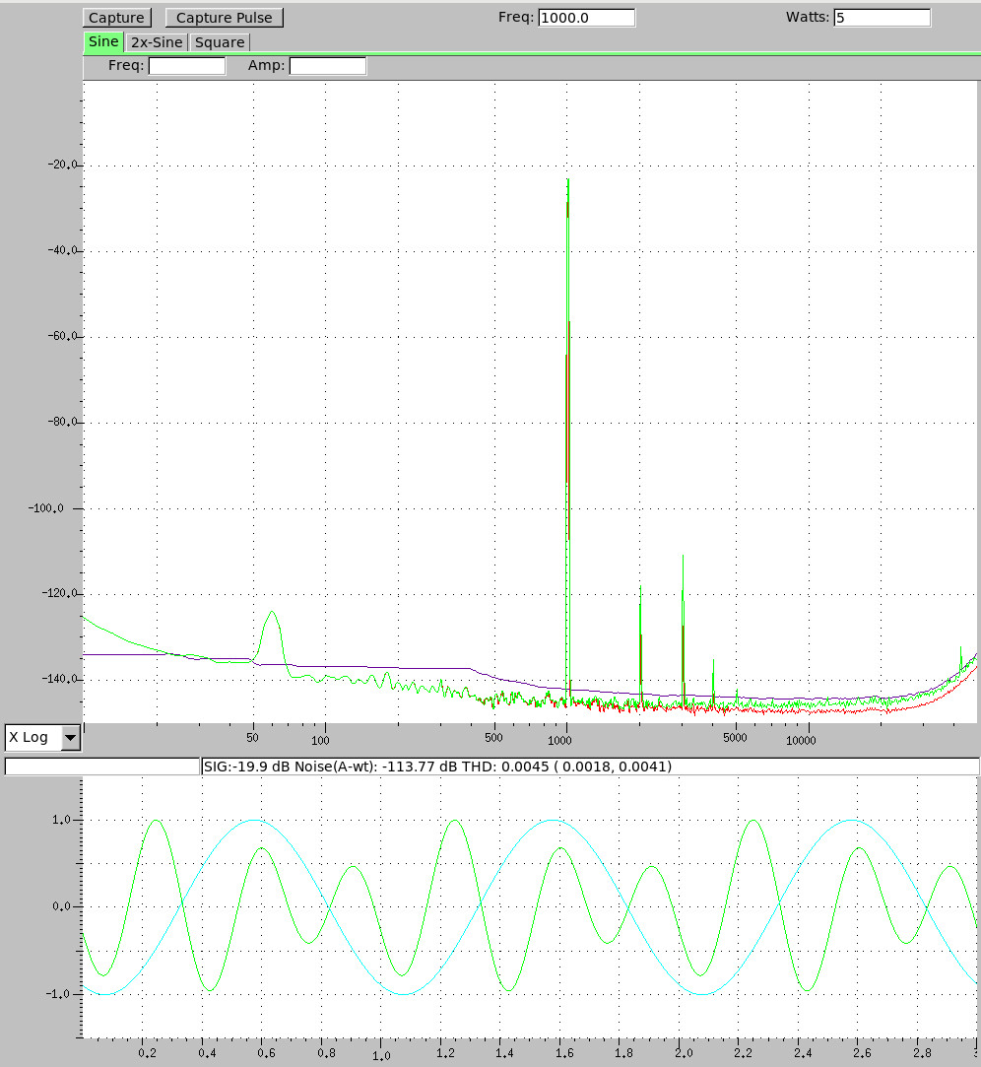Click the -1.0 waveform amplitude label
This screenshot has height=1067, width=981.
[58, 993]
